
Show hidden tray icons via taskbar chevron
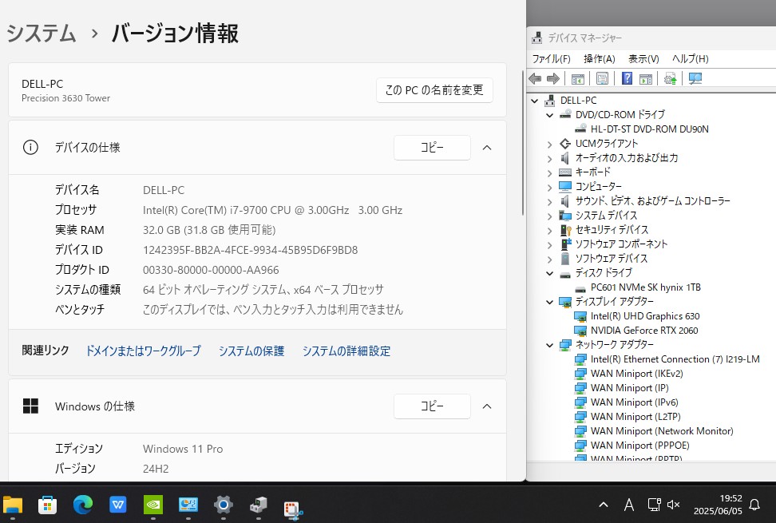(x=604, y=505)
